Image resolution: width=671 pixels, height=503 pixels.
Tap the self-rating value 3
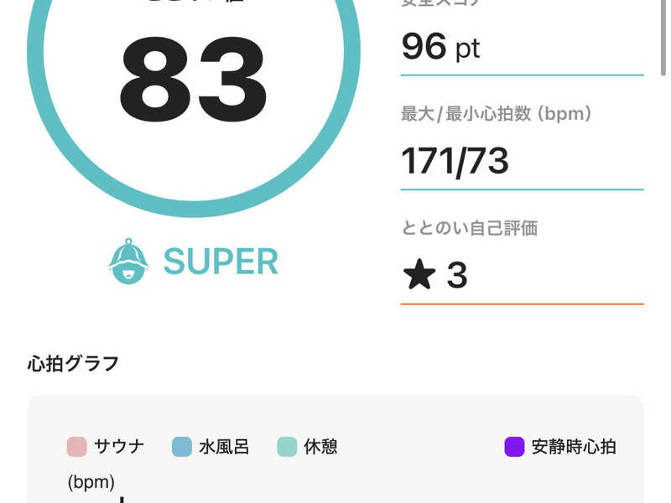click(x=457, y=275)
